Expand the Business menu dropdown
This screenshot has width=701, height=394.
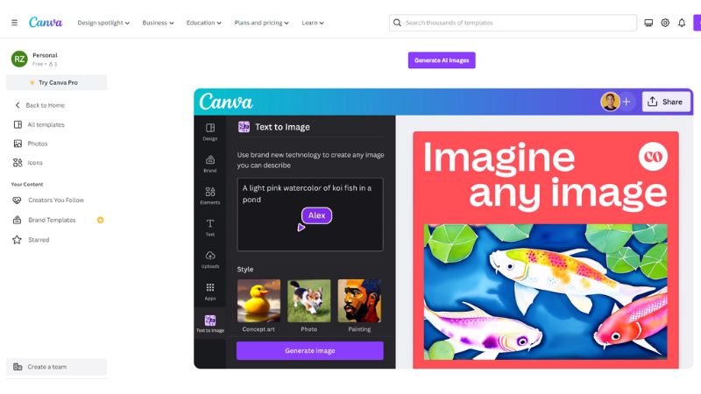tap(158, 23)
